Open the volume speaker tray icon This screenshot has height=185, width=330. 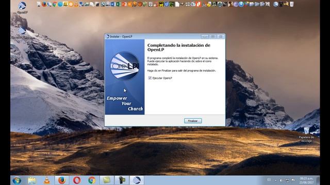pyautogui.click(x=281, y=180)
